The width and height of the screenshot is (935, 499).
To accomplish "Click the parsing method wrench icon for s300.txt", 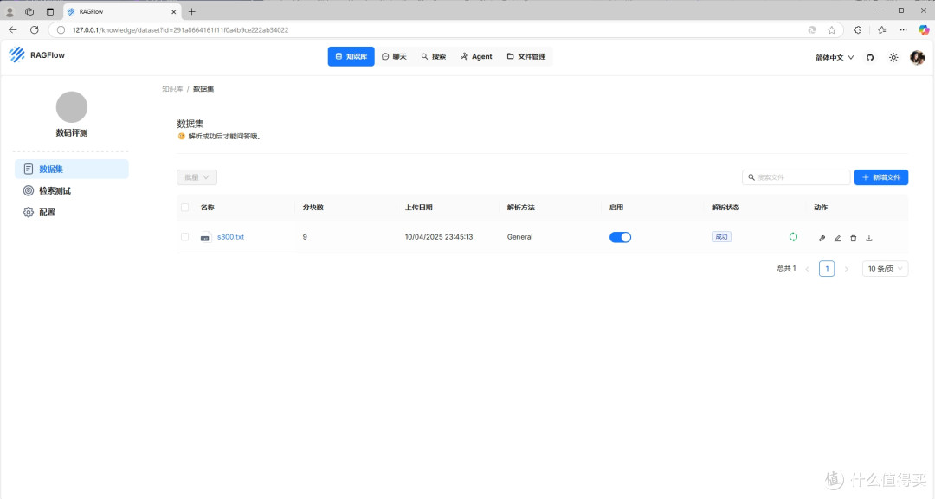I will pyautogui.click(x=822, y=238).
